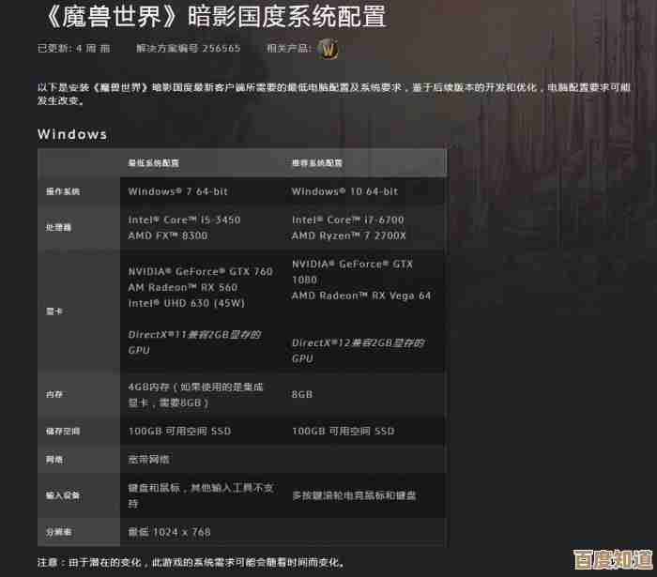
Task: Click the 操作系统 row label
Action: [63, 191]
